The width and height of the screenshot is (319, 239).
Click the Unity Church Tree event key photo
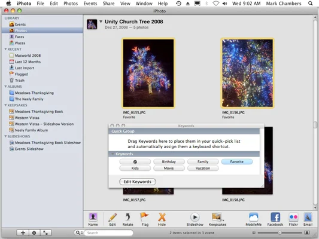pyautogui.click(x=92, y=24)
